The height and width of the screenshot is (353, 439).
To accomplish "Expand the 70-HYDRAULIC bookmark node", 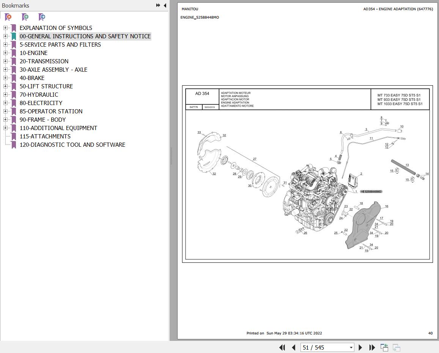I will tap(5, 94).
